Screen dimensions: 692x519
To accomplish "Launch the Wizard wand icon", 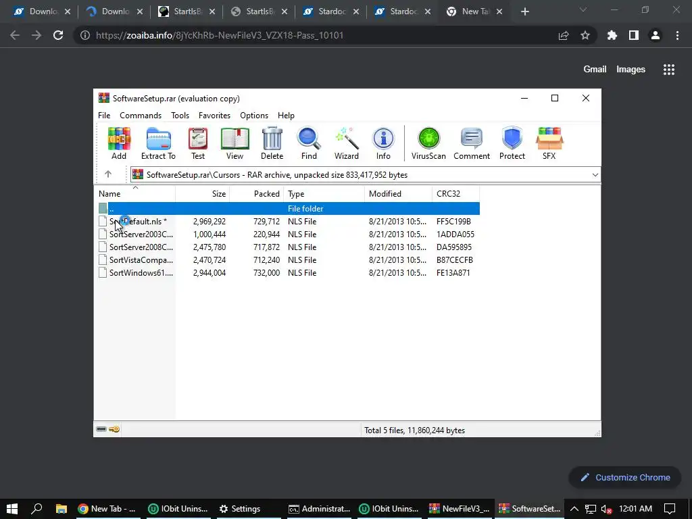I will 347,143.
